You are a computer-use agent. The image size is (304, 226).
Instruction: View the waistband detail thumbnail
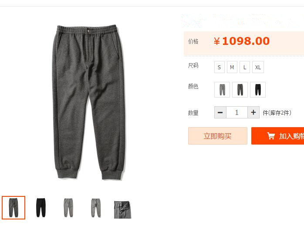(x=123, y=210)
